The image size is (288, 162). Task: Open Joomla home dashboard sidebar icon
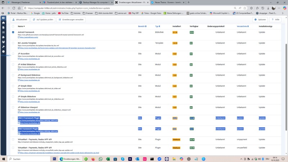coord(3,23)
